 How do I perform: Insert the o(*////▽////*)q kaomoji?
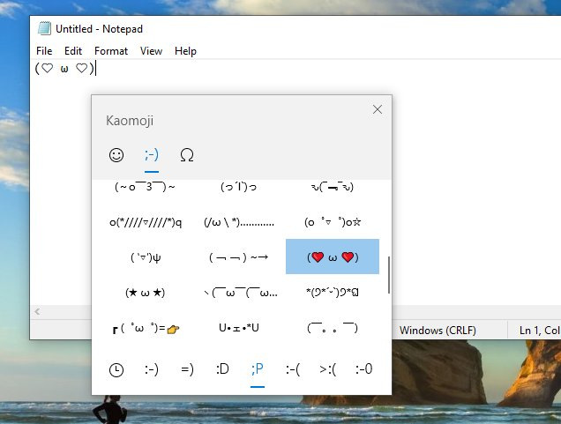[x=145, y=221]
